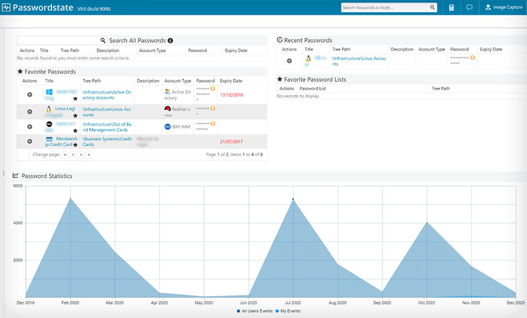527x318 pixels.
Task: Click the Jul 2020 data point on chart
Action: 293,199
